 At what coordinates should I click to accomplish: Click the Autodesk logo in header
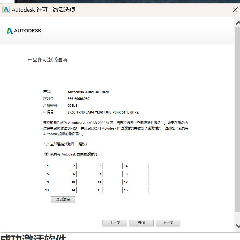(x=24, y=31)
